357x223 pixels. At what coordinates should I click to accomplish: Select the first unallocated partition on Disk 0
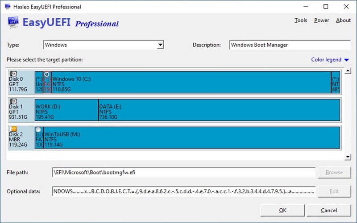[x=39, y=82]
